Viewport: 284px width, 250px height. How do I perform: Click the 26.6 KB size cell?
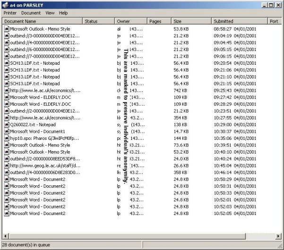point(181,165)
